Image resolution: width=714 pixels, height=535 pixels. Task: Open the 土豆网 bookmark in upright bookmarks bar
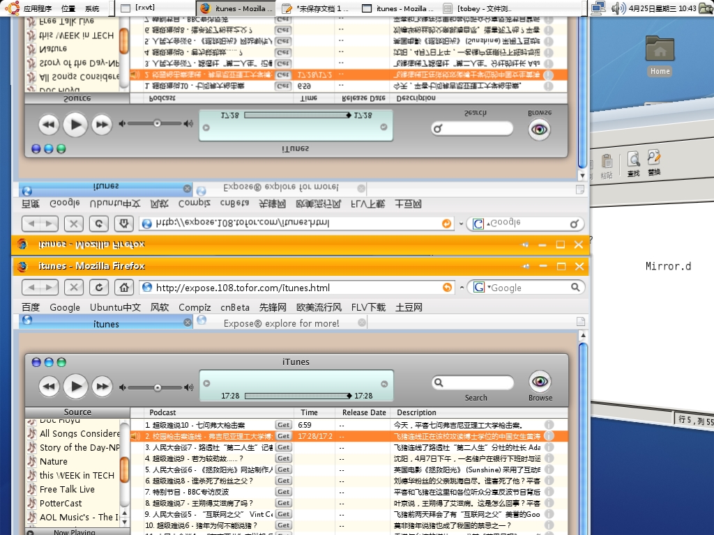coord(409,307)
